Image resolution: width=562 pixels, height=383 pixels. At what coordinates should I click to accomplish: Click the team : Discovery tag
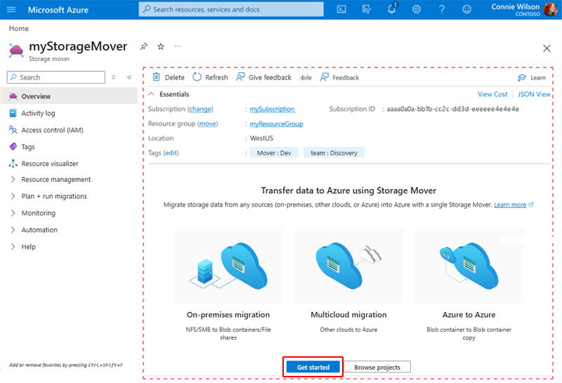pos(334,152)
